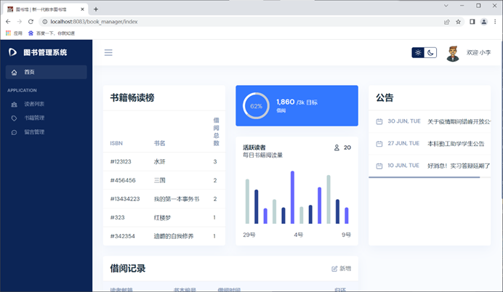
Task: Click the 1,860 /3k 目标 statistic
Action: click(x=297, y=102)
